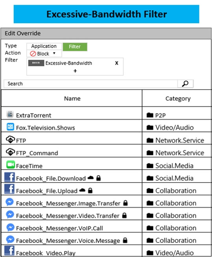Click the P2P category folder icon
Viewport: 212px width, 257px height.
150,115
